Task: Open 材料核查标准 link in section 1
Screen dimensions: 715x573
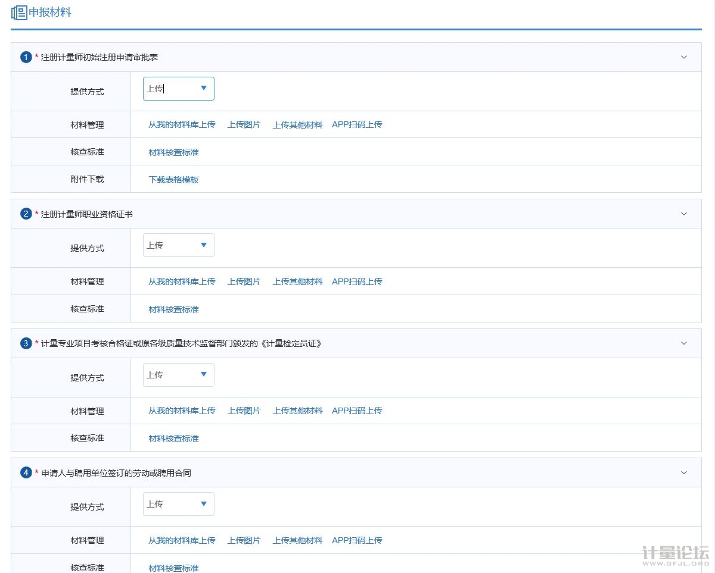Action: coord(173,152)
